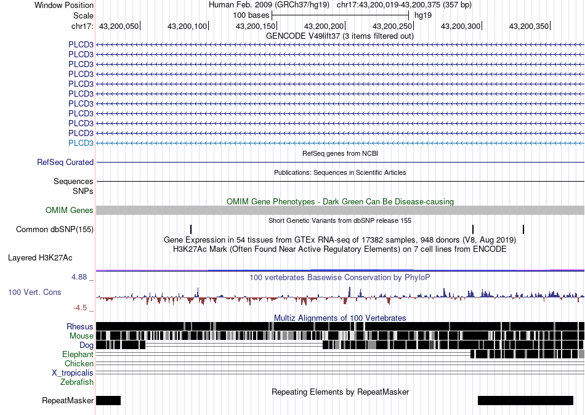The image size is (585, 415).
Task: Click the long RepeatMasker block under 43,200,350
Action: pos(525,400)
